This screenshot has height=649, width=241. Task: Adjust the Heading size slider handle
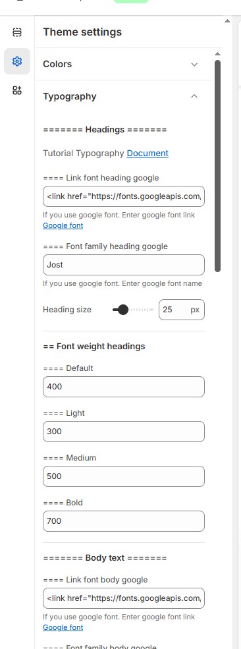click(x=122, y=310)
